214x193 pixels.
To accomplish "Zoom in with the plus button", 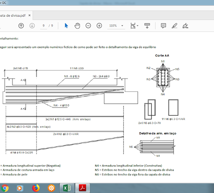I will [x=99, y=26].
